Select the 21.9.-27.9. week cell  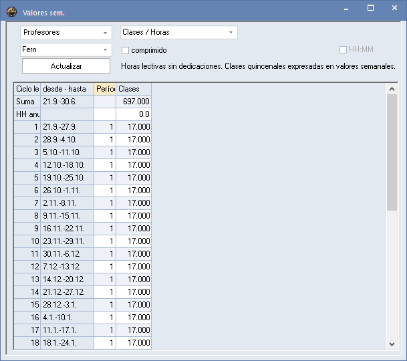67,127
